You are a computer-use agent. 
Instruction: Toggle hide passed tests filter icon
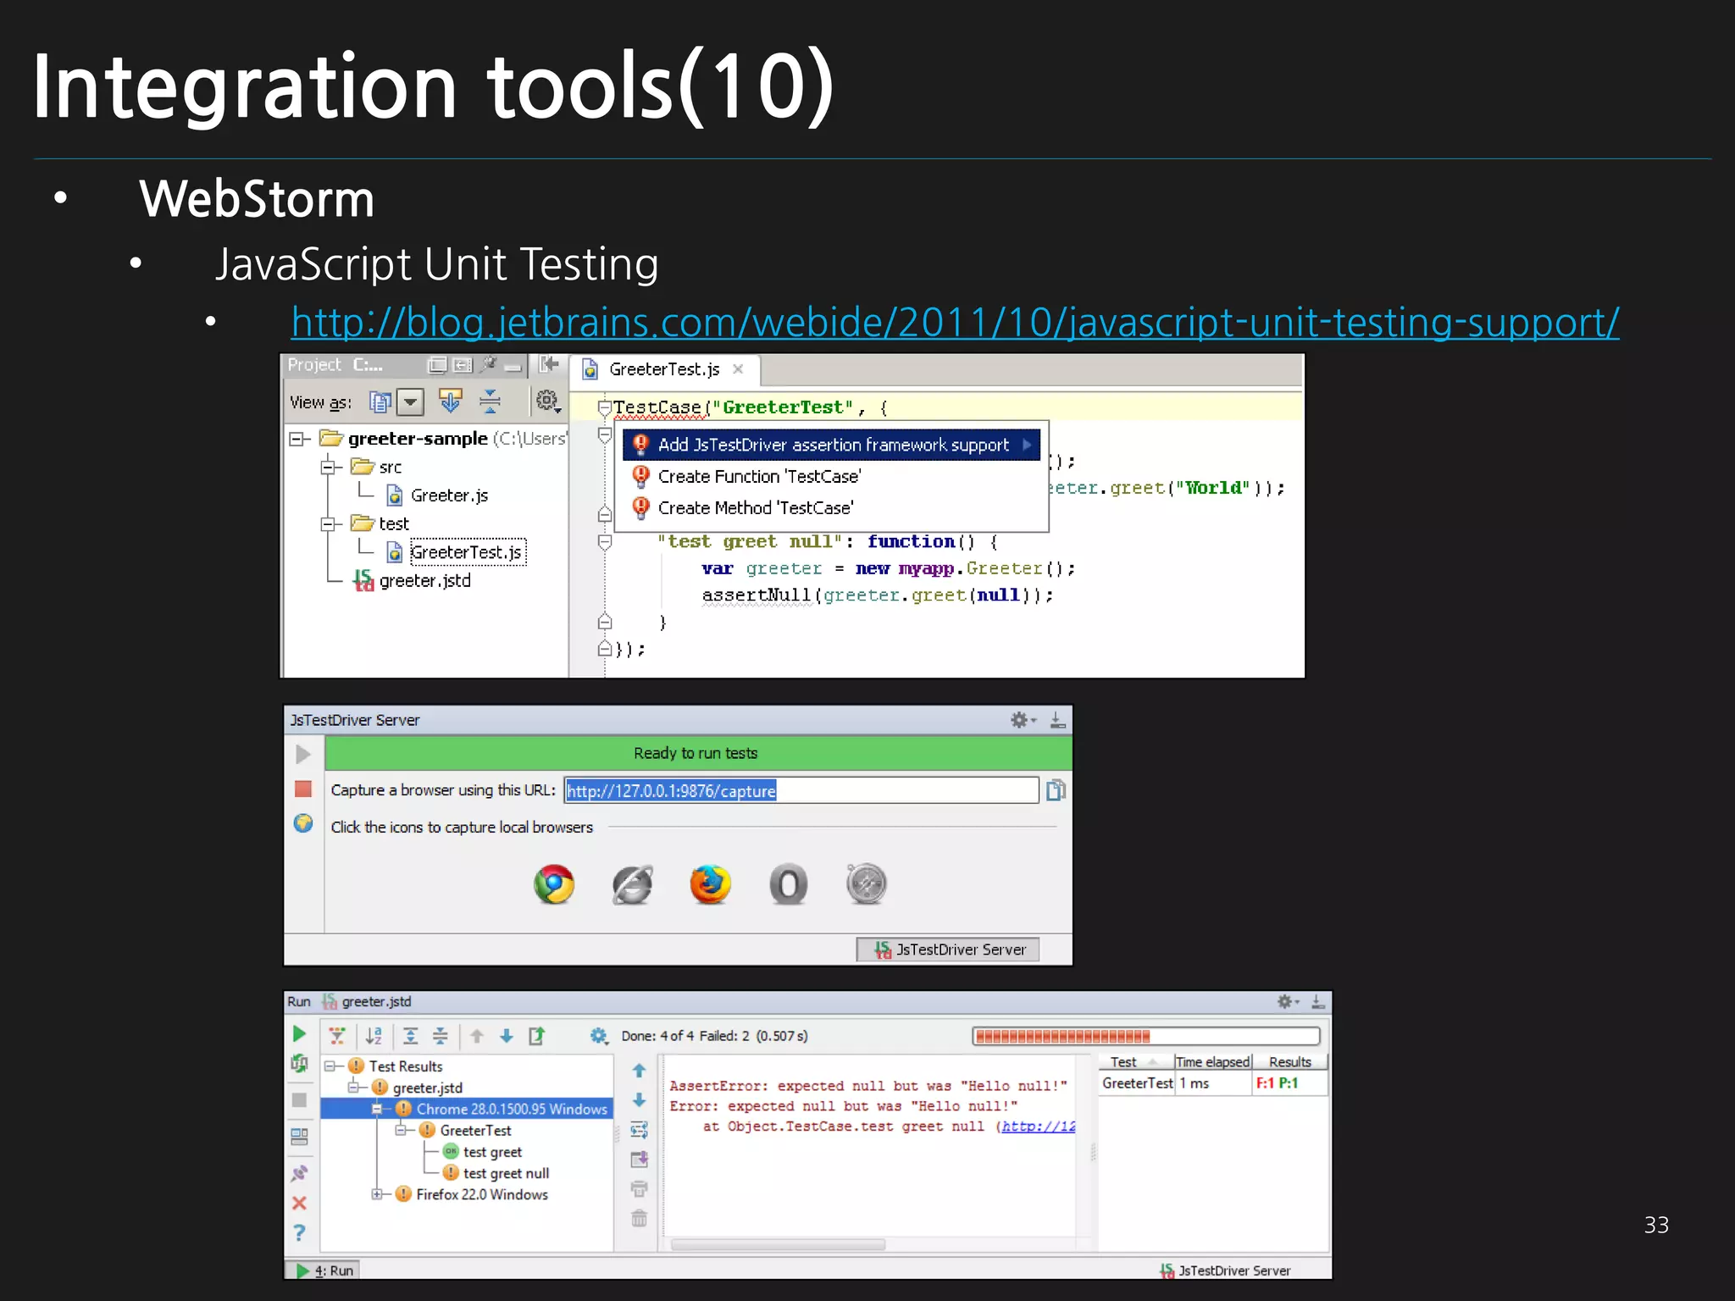pos(337,1036)
